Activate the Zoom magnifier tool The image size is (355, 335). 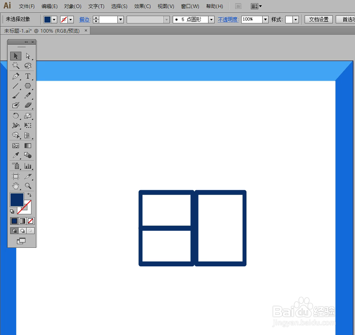click(x=28, y=186)
